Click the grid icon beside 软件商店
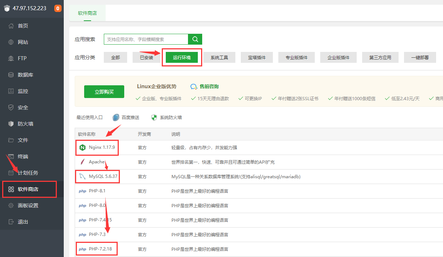Screen dimensions: 443x257 coord(11,189)
